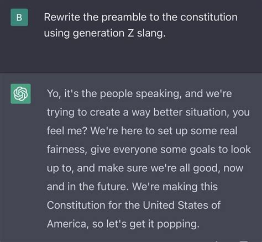Click the empty area below the user prompt
262x242 pixels.
click(131, 55)
